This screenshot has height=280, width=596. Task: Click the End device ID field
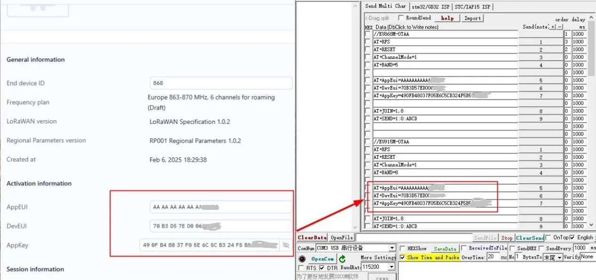point(221,83)
